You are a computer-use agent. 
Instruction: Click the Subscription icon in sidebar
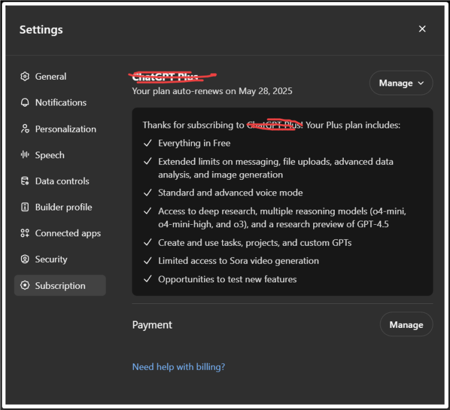pyautogui.click(x=25, y=285)
